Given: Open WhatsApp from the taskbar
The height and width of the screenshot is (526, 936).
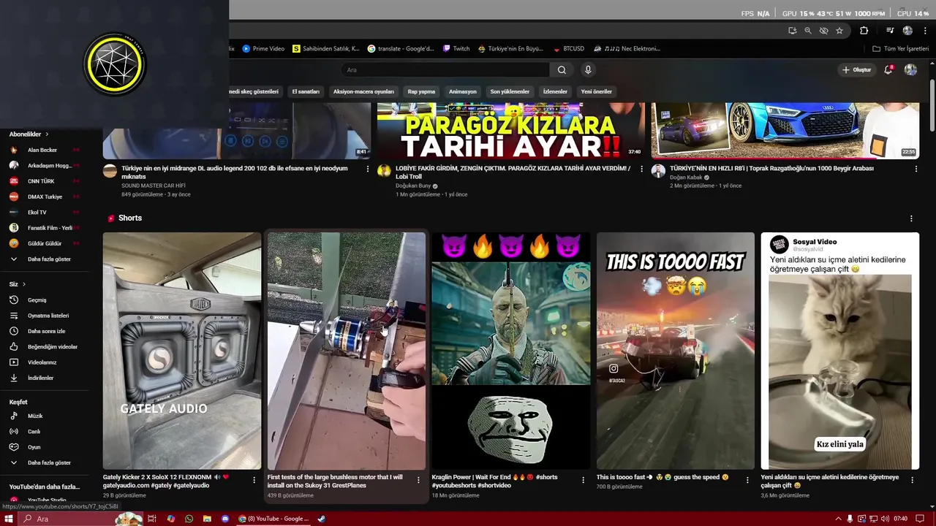Looking at the screenshot, I should (x=189, y=519).
